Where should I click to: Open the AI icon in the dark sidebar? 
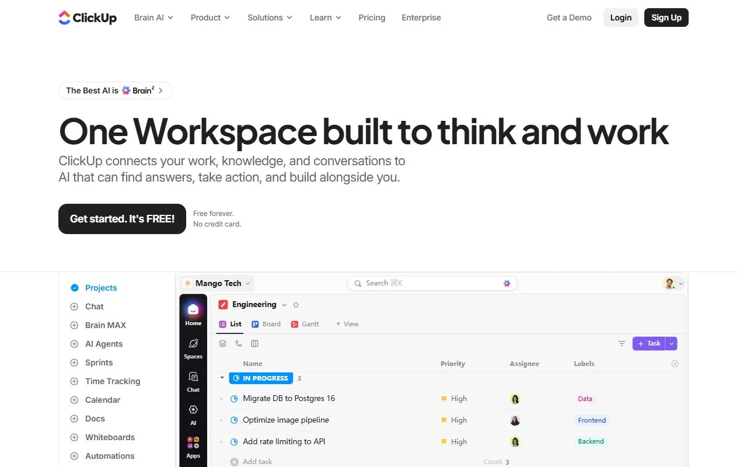click(x=193, y=414)
